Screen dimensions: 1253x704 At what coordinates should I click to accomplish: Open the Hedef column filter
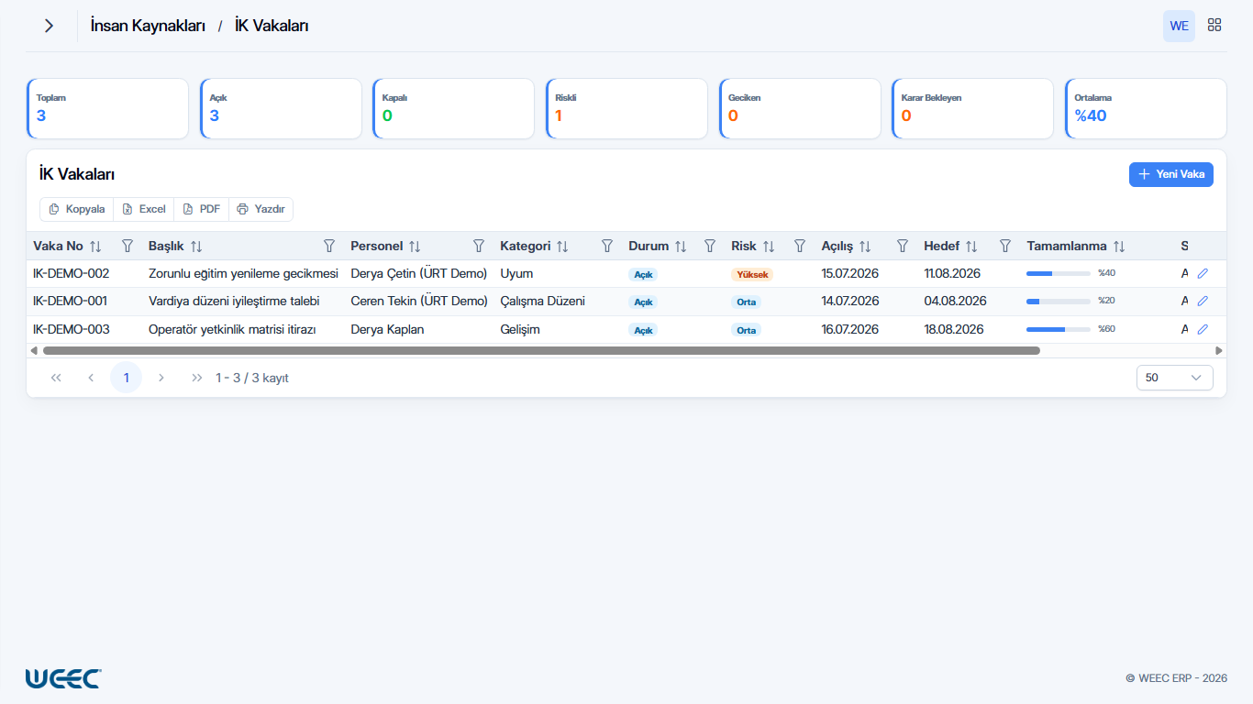click(x=1004, y=246)
